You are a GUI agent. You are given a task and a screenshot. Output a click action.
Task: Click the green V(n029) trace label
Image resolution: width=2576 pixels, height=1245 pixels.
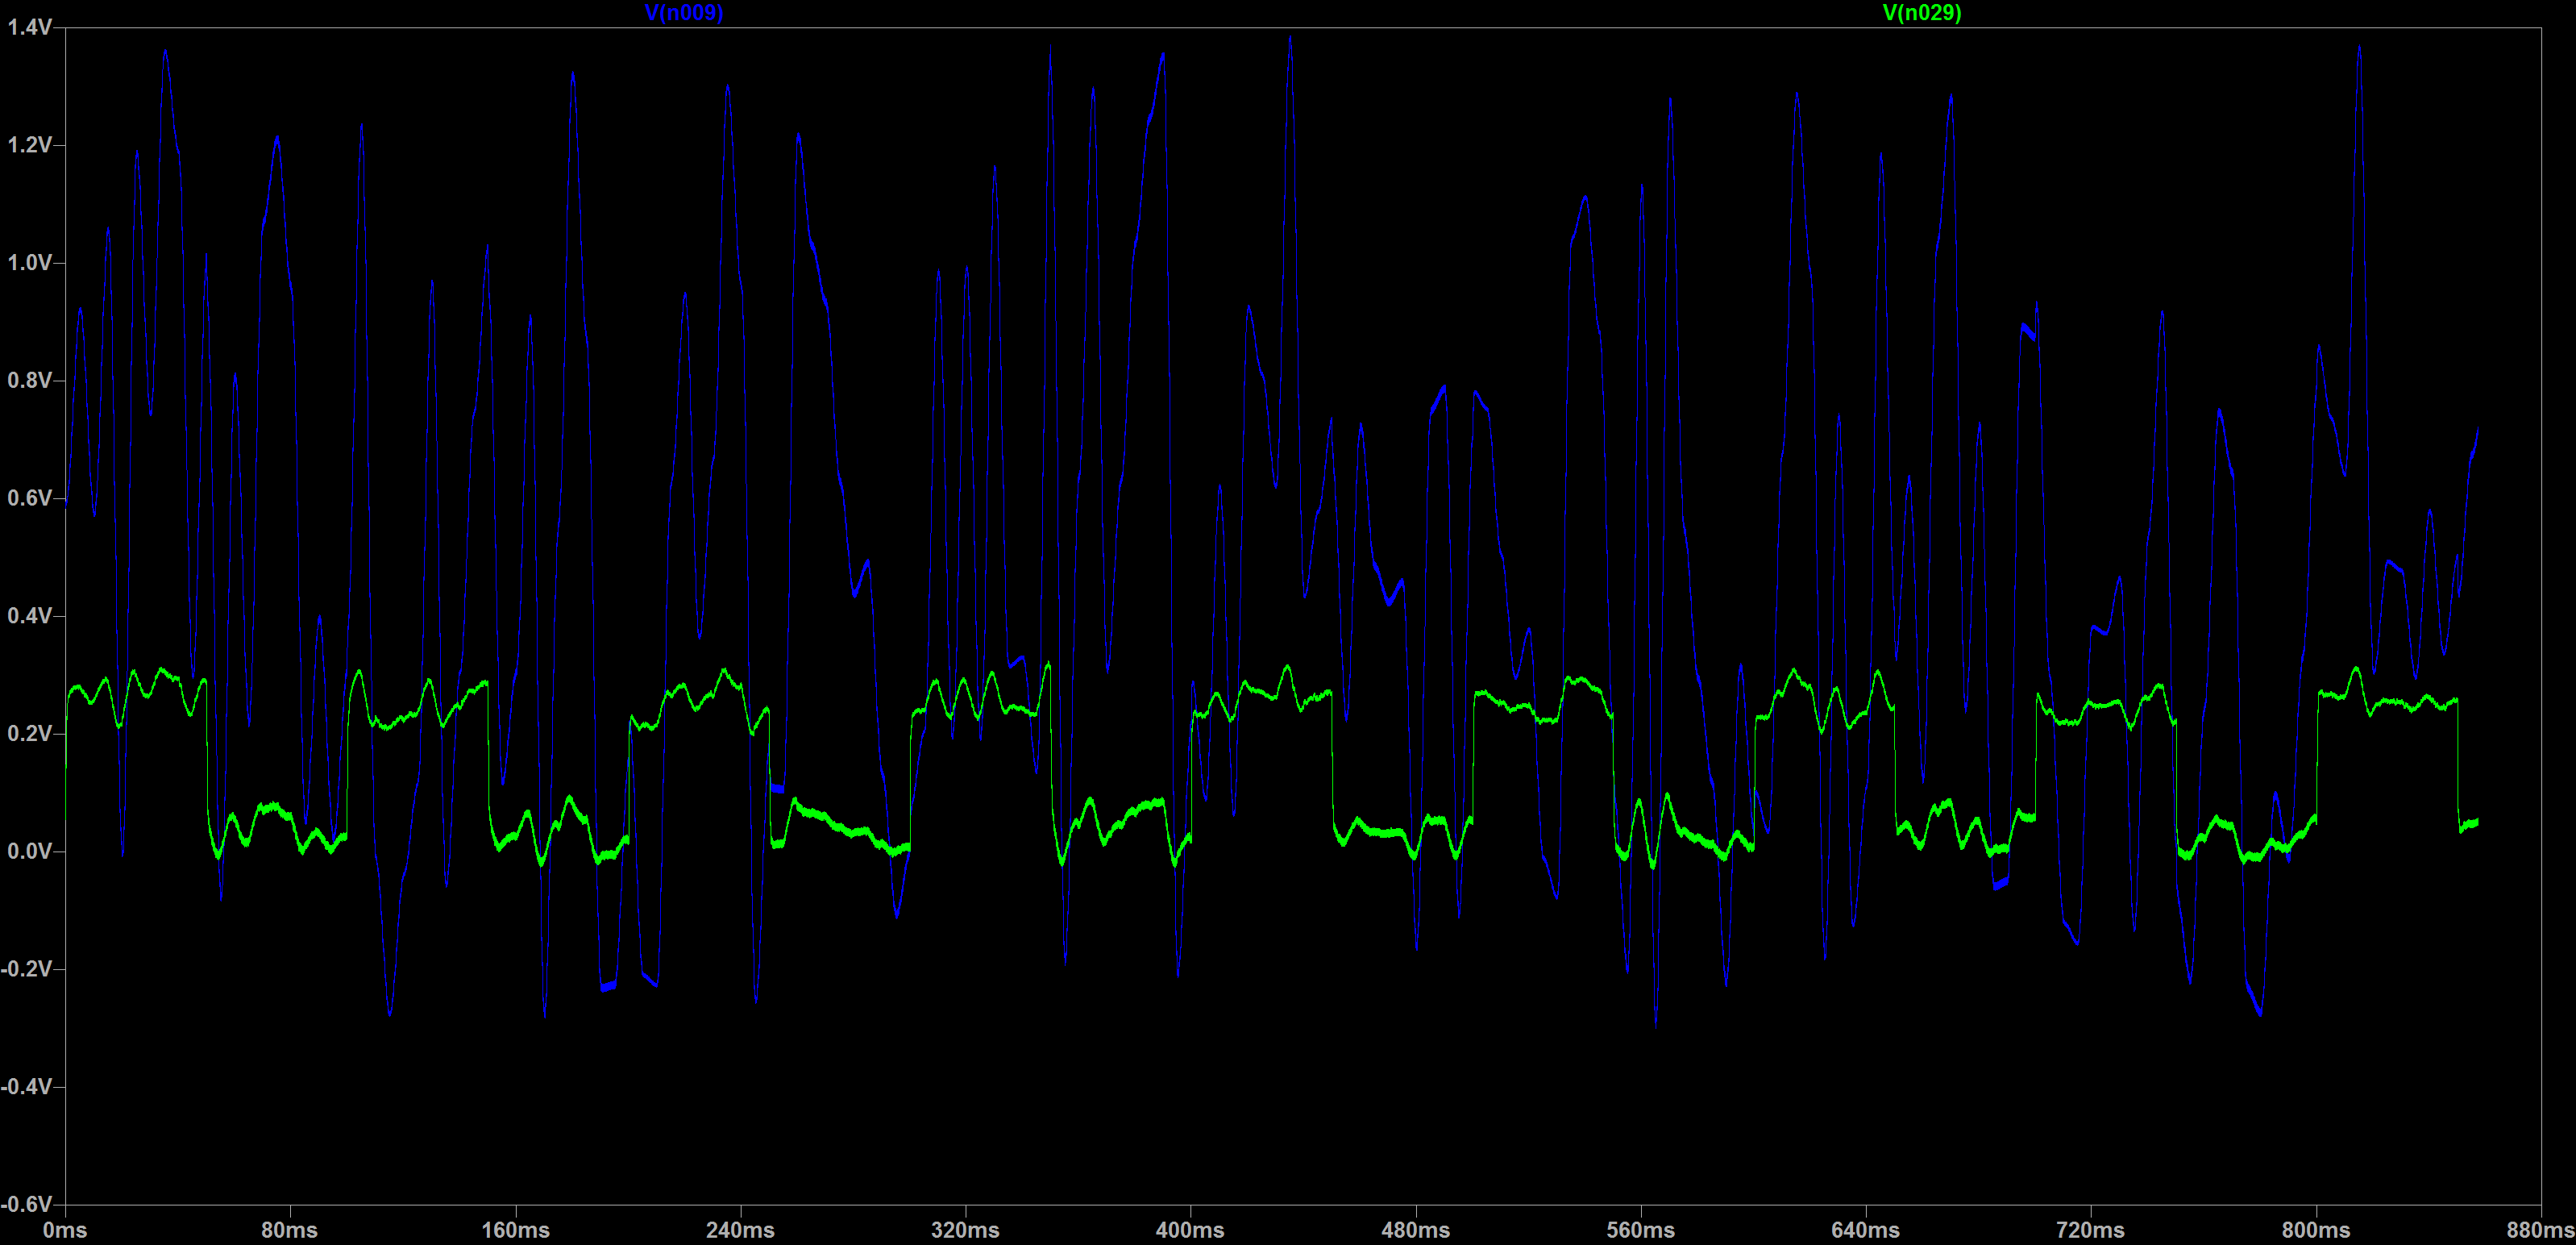(1921, 12)
